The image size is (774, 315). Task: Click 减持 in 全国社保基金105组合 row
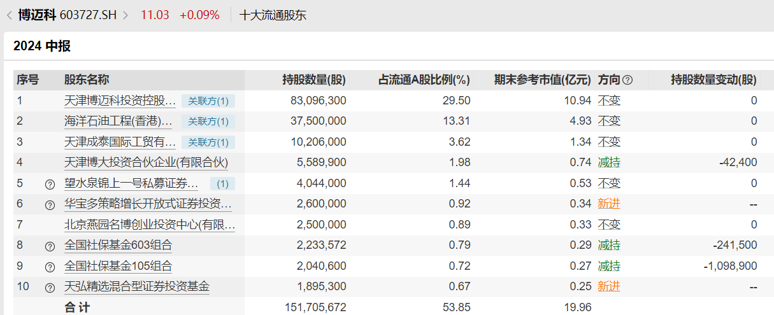coord(609,267)
